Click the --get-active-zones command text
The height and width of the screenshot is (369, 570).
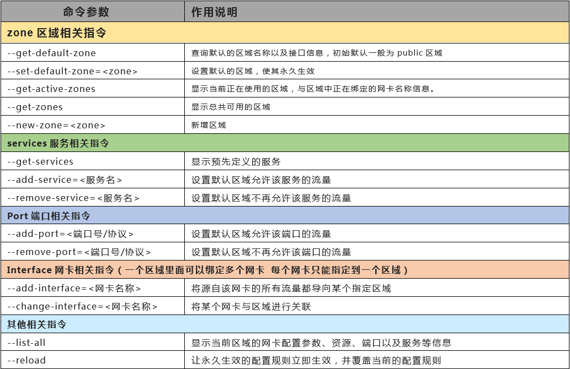(51, 89)
